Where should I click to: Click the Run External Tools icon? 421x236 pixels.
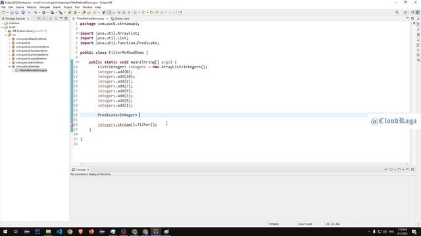click(61, 12)
